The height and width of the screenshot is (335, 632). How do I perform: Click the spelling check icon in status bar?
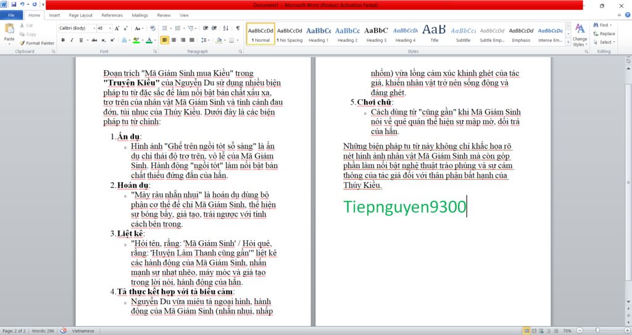point(64,331)
